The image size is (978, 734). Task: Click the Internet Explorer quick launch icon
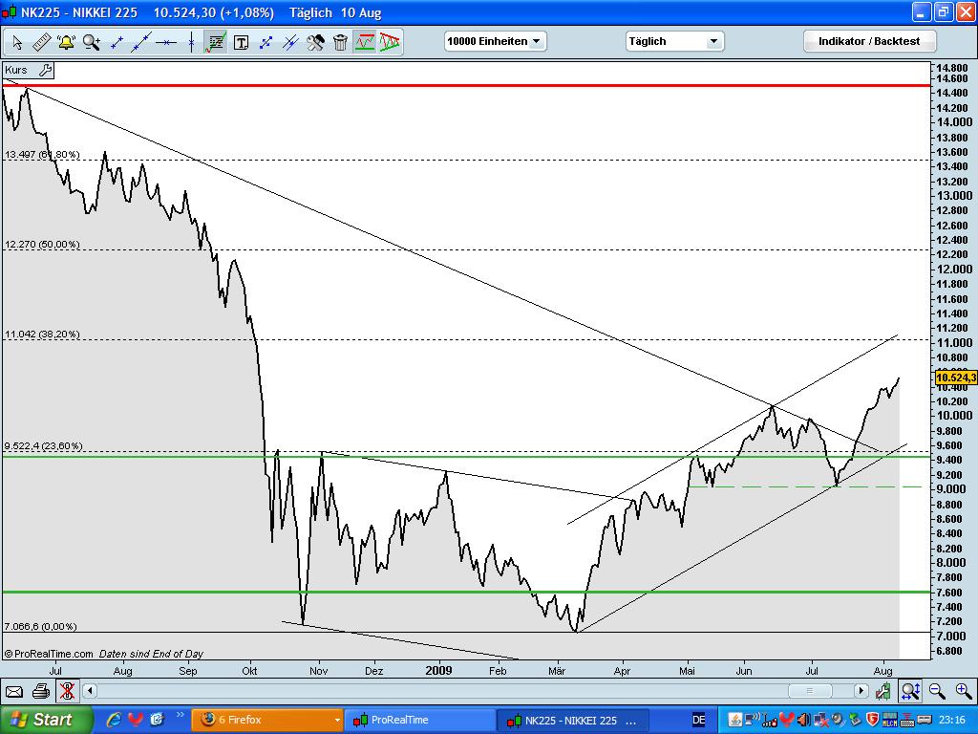pyautogui.click(x=114, y=719)
